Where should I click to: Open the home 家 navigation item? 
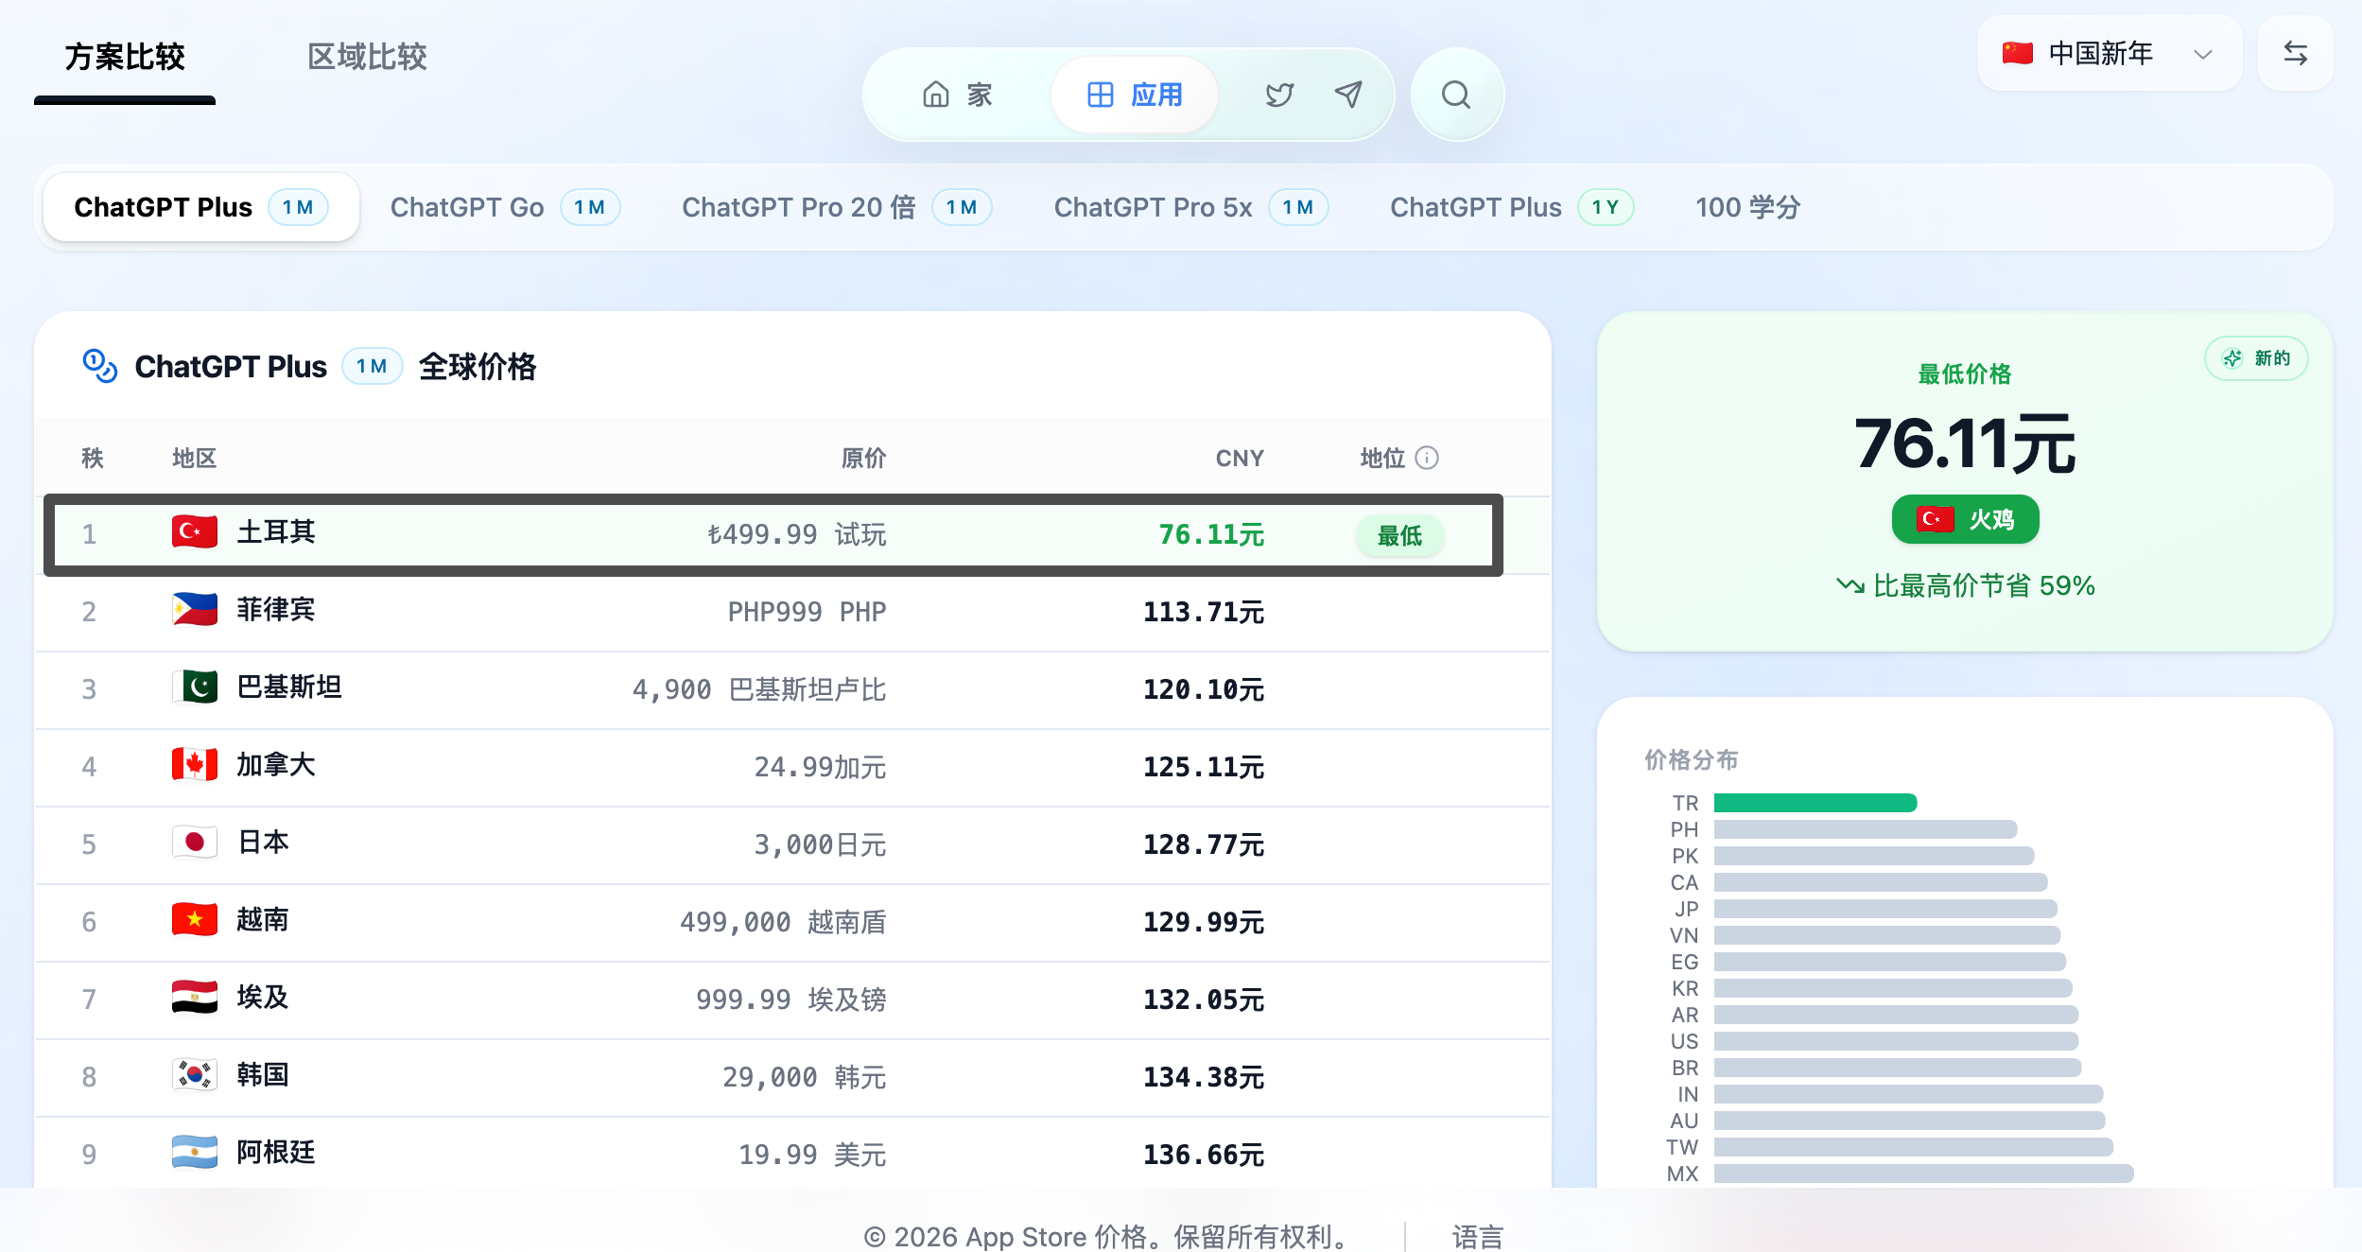(957, 95)
